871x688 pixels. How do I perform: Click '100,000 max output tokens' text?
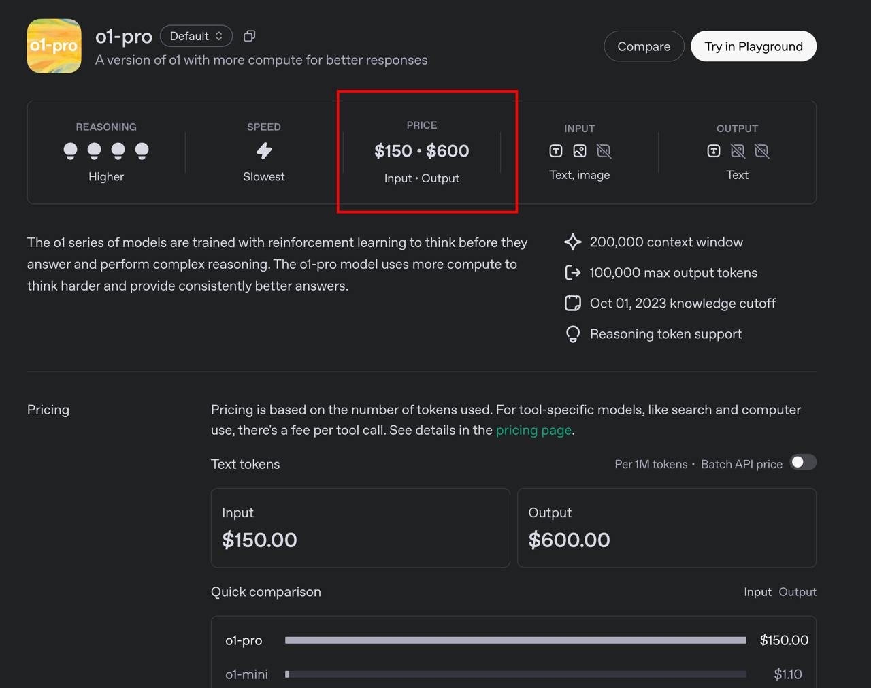tap(674, 273)
